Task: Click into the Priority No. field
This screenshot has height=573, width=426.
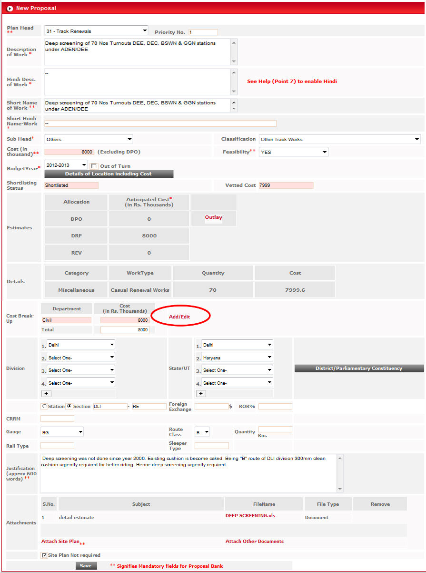Action: [203, 32]
